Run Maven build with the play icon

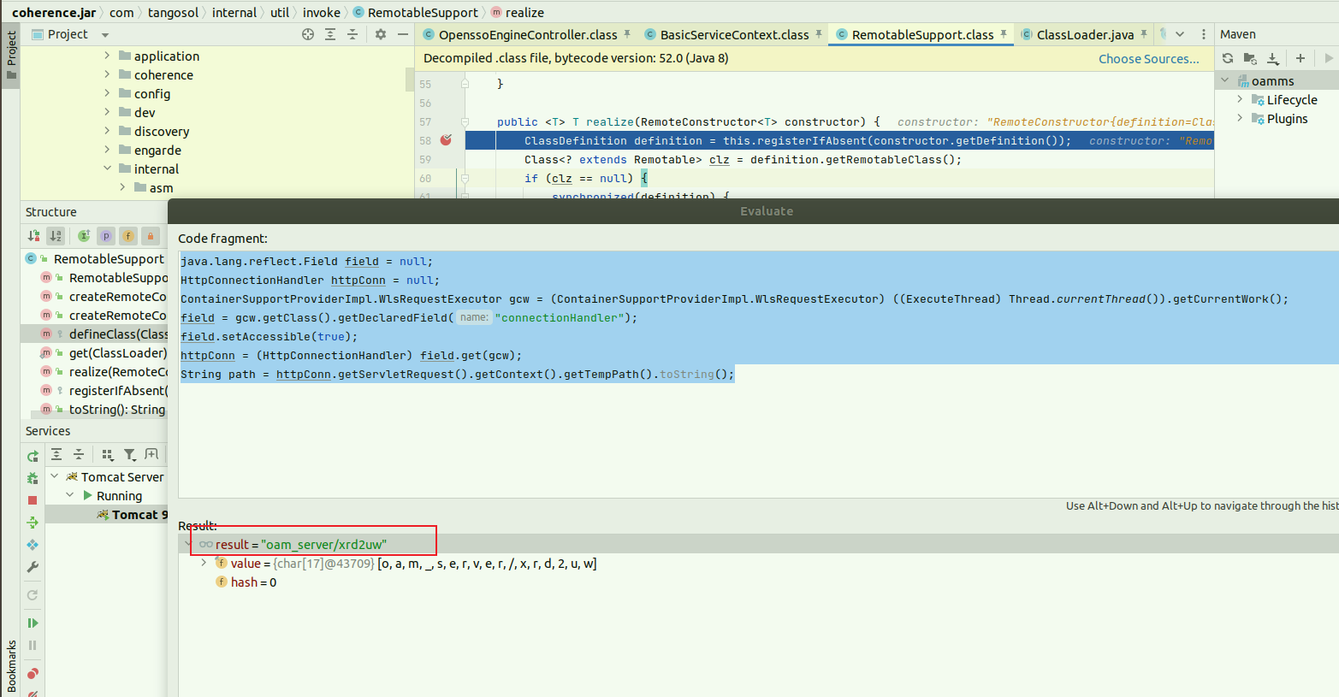tap(1329, 58)
